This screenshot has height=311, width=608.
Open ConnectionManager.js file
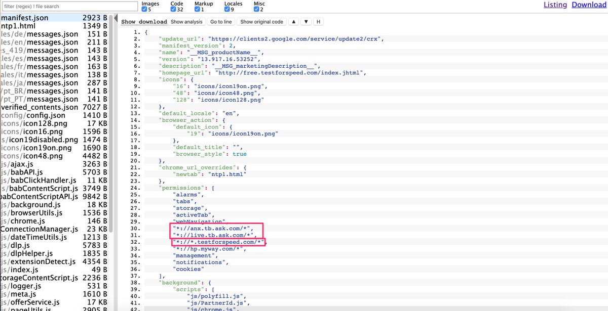pos(54,229)
